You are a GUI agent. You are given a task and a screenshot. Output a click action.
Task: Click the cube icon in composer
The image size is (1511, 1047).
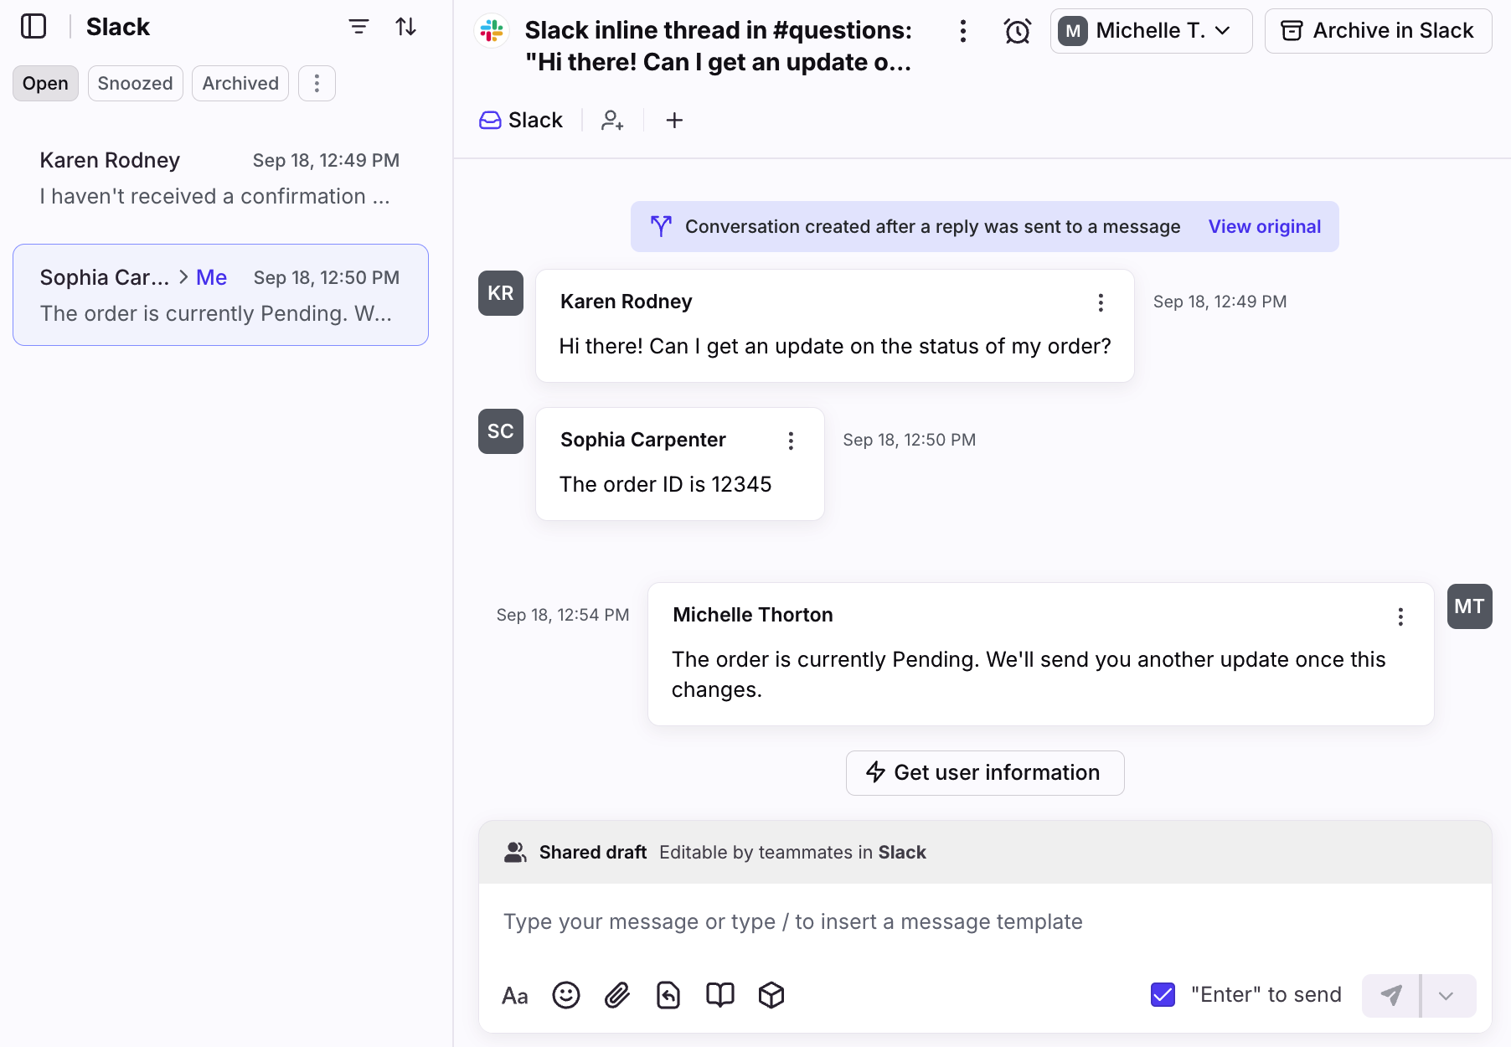pos(771,995)
